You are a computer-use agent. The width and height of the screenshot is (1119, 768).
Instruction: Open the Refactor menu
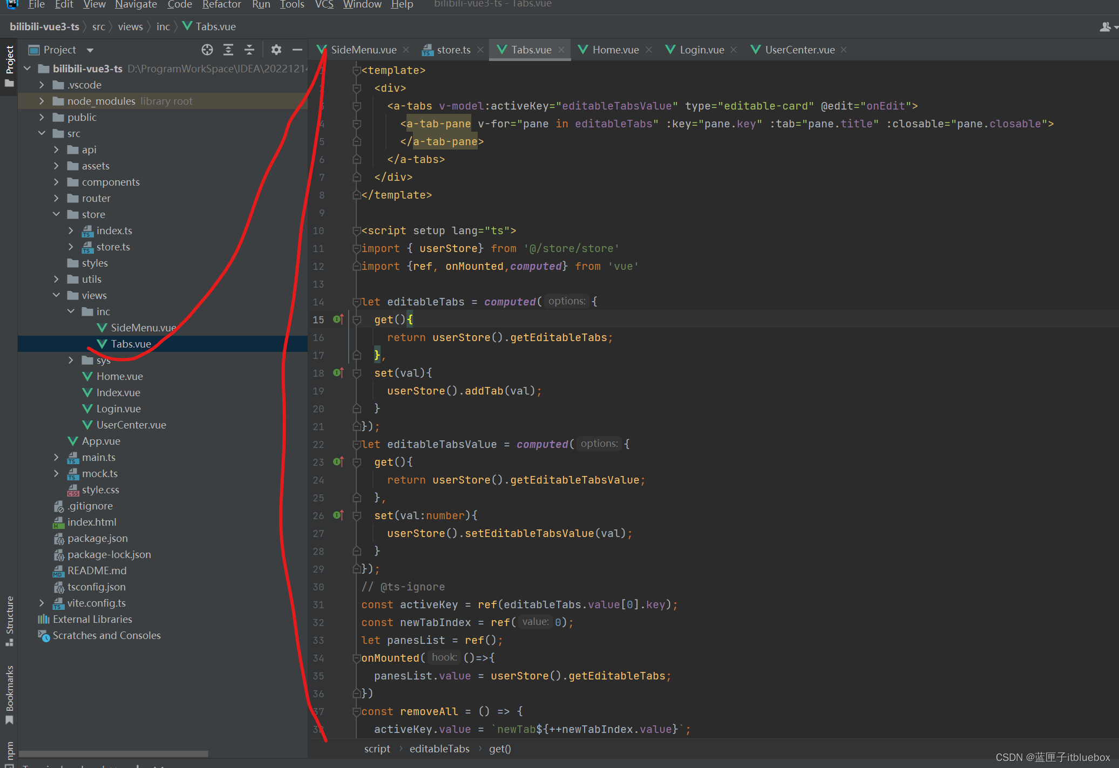[x=221, y=5]
